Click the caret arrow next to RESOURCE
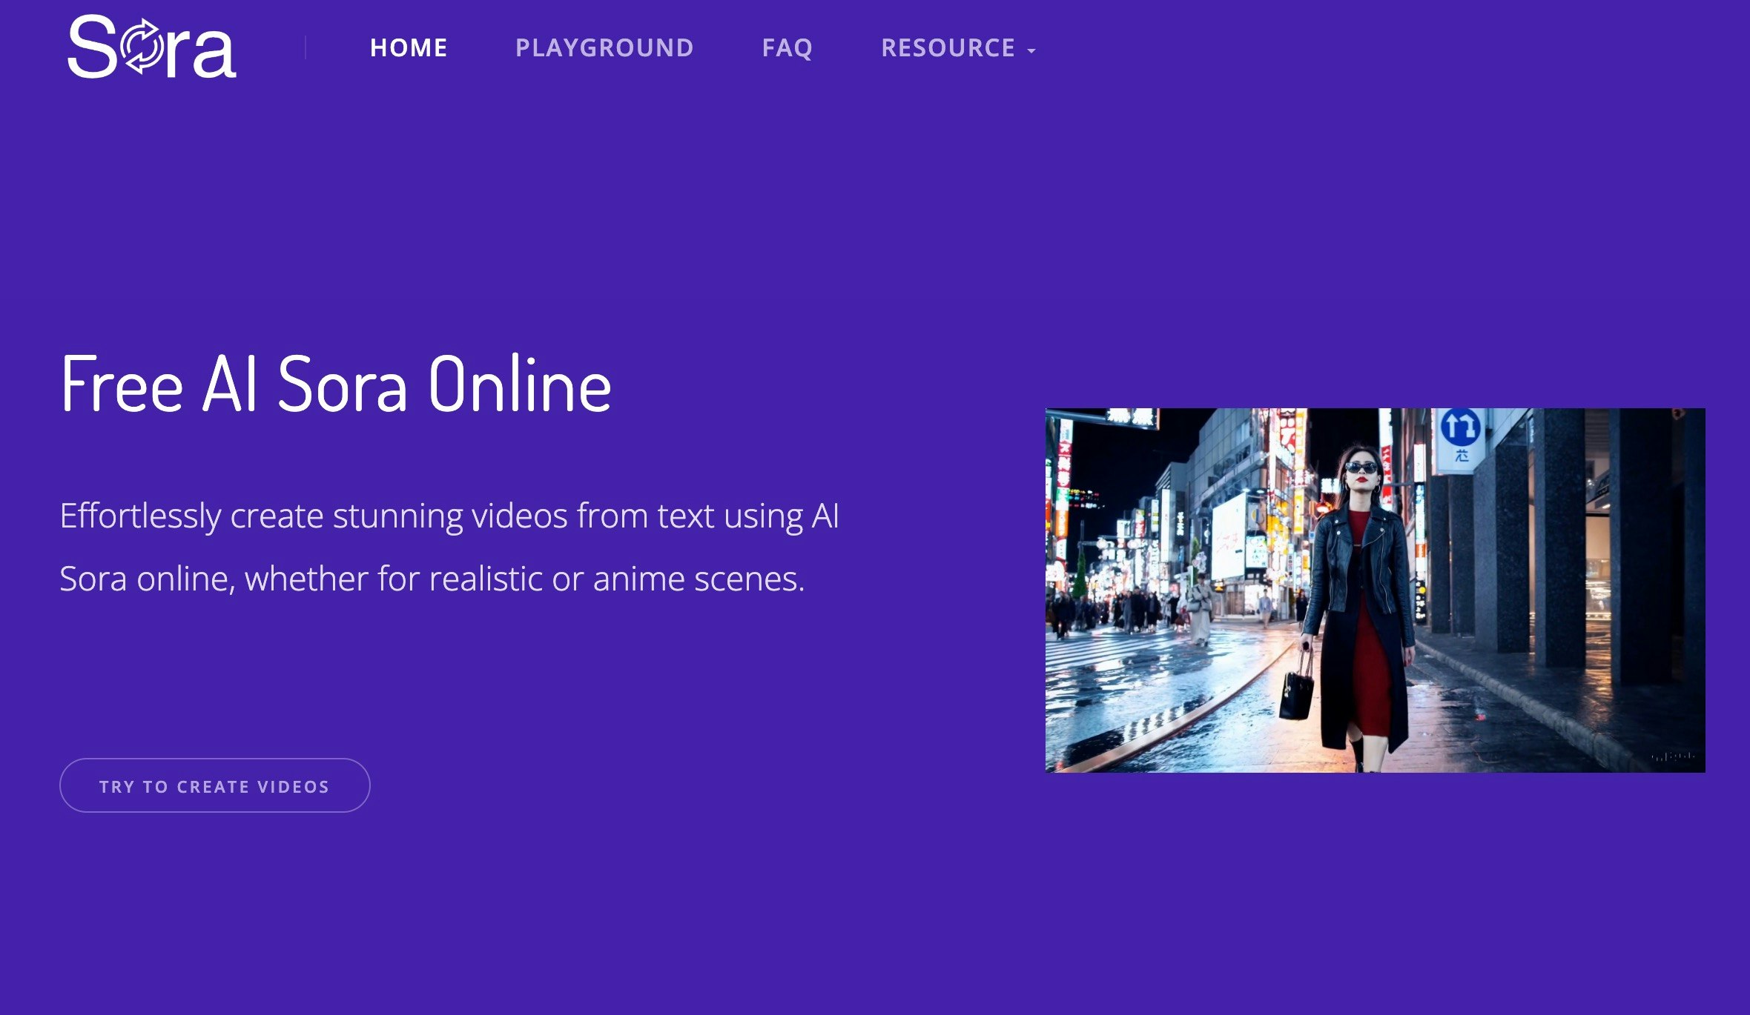 [x=1031, y=51]
